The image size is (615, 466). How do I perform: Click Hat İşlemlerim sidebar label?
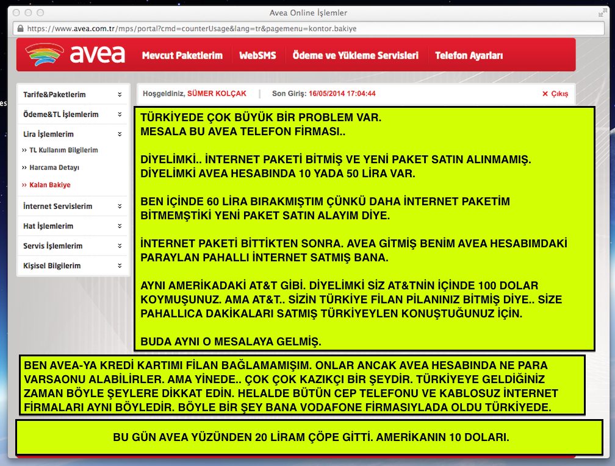[x=48, y=226]
